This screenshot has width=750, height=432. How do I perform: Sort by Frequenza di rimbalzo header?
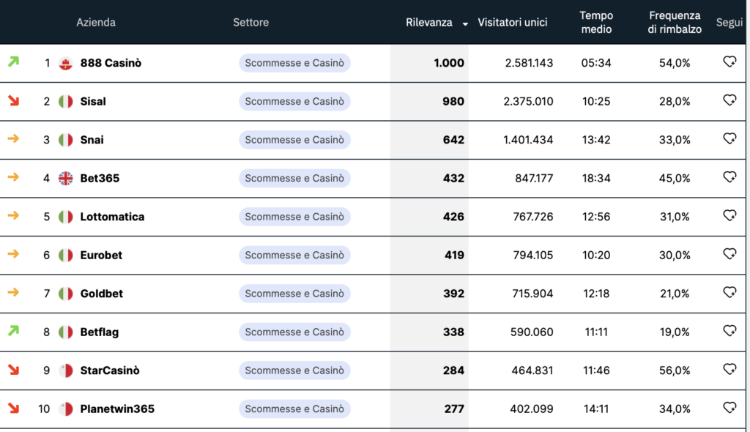coord(675,23)
